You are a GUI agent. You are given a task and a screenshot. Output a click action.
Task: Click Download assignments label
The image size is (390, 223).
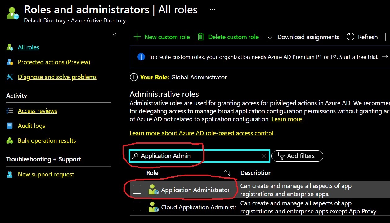(x=308, y=37)
